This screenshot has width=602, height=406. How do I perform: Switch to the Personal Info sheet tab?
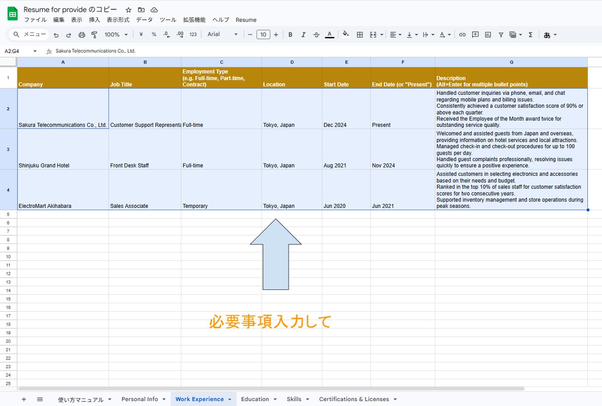point(143,399)
